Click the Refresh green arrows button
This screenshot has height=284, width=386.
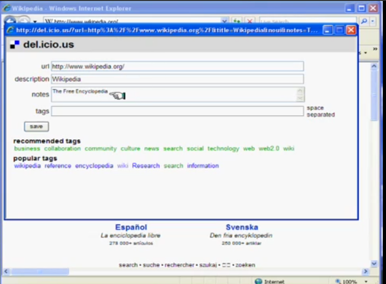236,21
